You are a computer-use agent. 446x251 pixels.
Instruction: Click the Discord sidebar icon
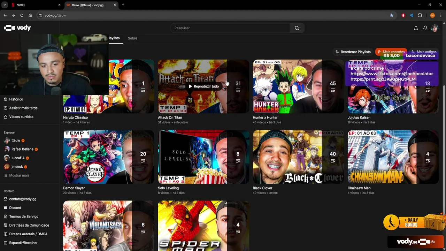(6, 208)
